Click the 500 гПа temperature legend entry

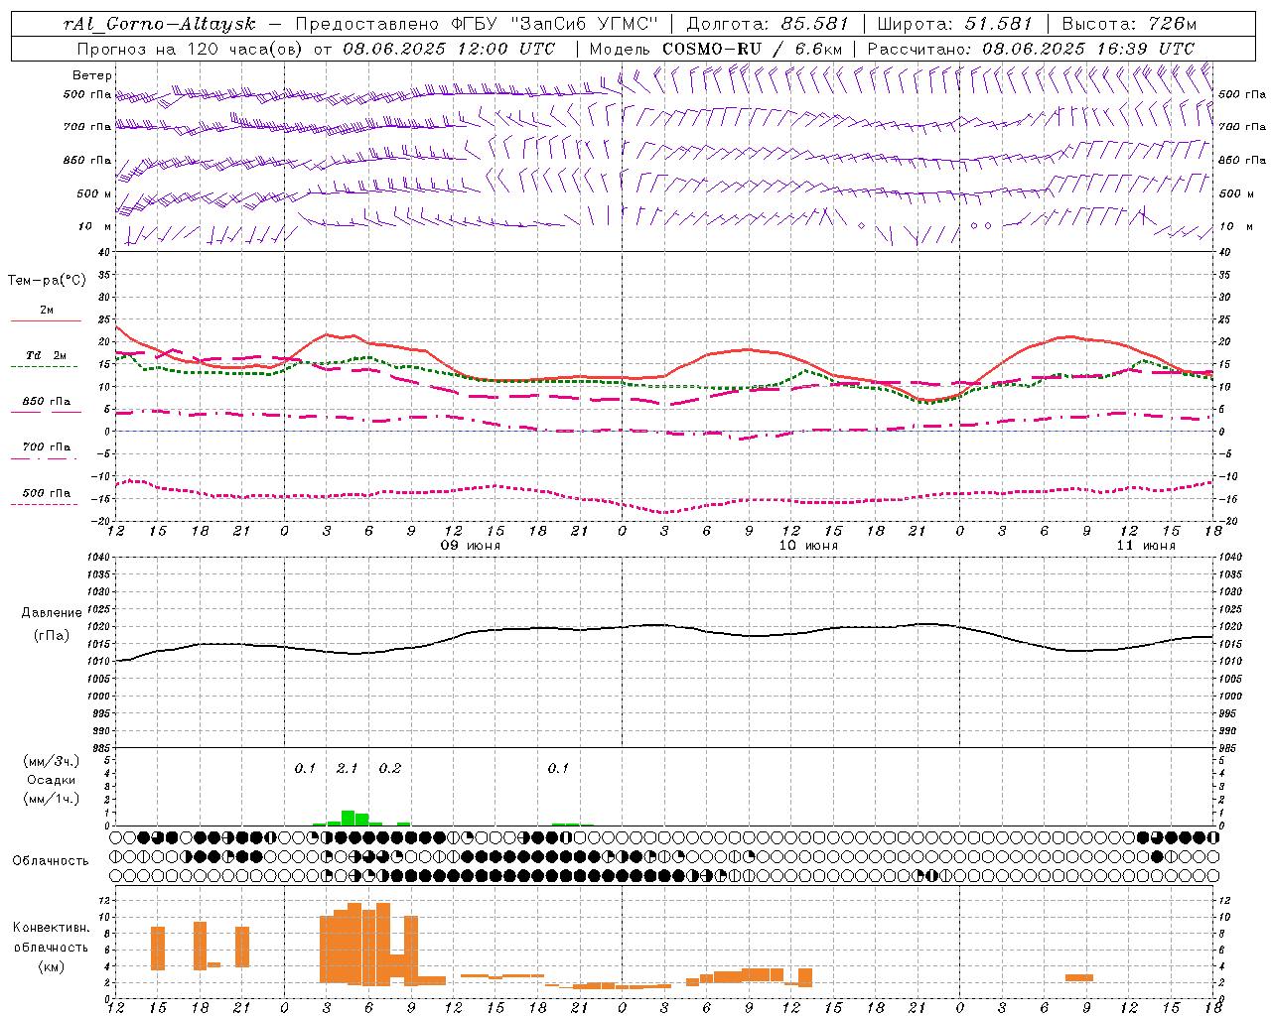click(47, 493)
